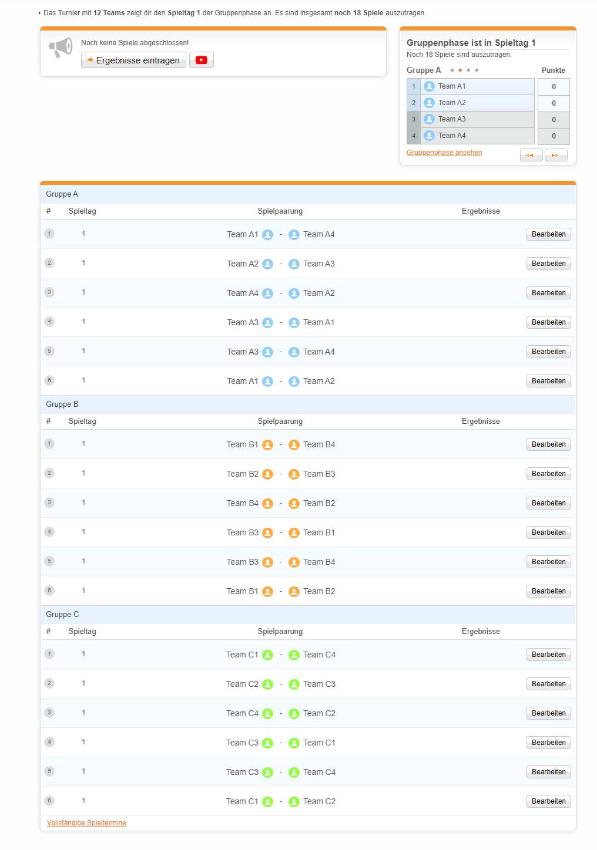Open the Vollständige Spieltermine link
This screenshot has width=597, height=850.
point(86,823)
